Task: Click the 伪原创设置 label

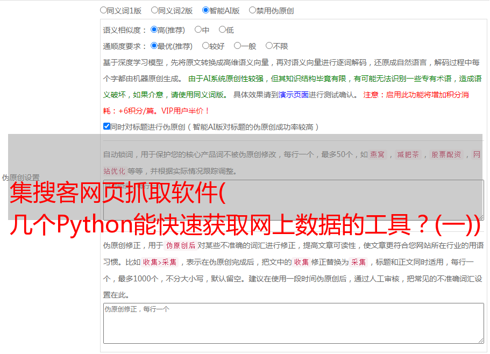Action: click(x=20, y=178)
